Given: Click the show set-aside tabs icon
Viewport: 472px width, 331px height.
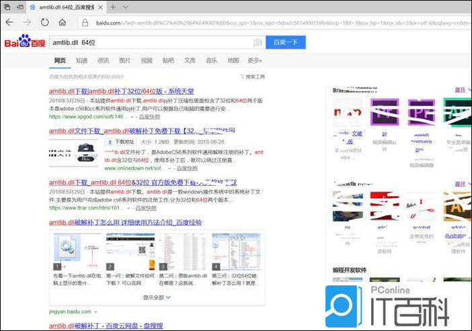Looking at the screenshot, I should click(x=20, y=7).
